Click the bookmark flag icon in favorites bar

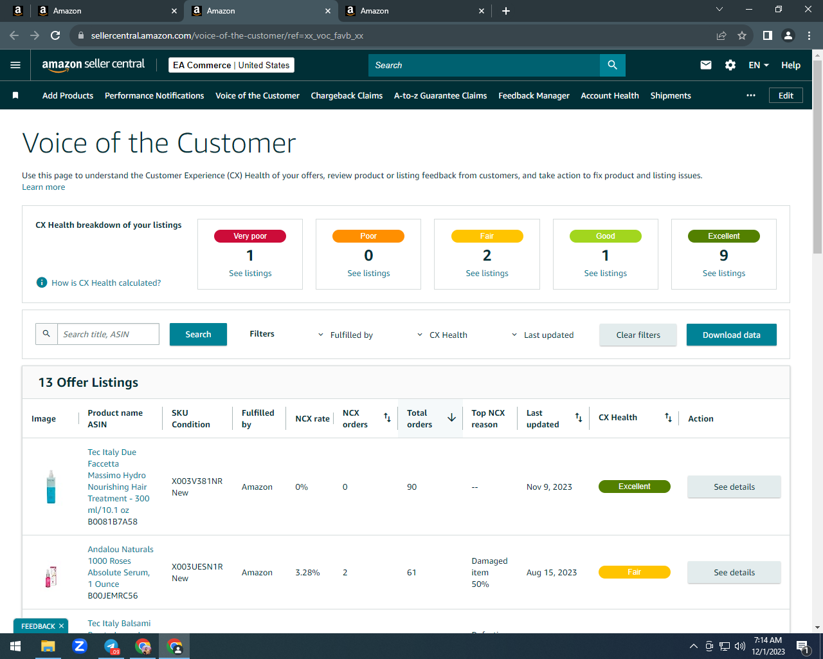(x=15, y=95)
